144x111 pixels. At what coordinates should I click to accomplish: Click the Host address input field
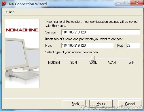click(87, 46)
